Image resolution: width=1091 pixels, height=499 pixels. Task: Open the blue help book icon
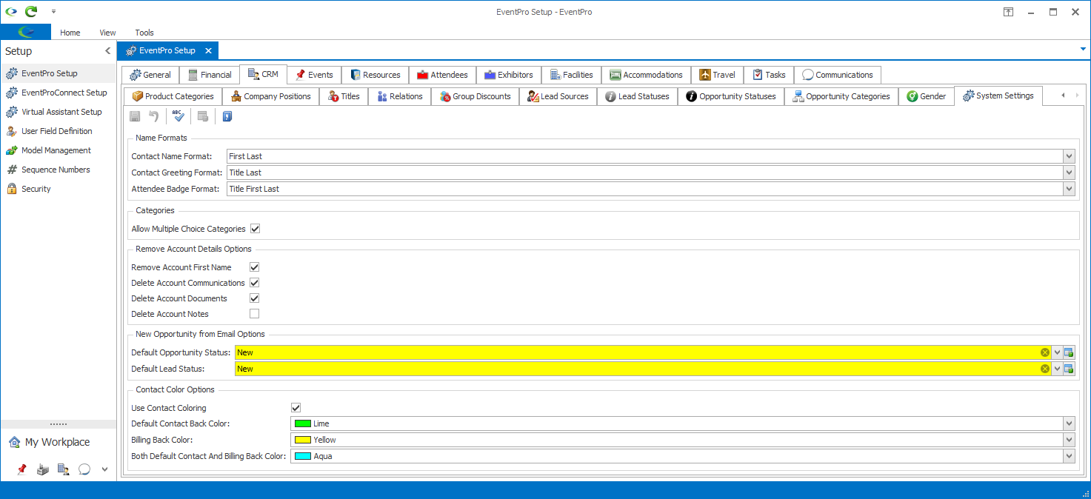tap(227, 116)
